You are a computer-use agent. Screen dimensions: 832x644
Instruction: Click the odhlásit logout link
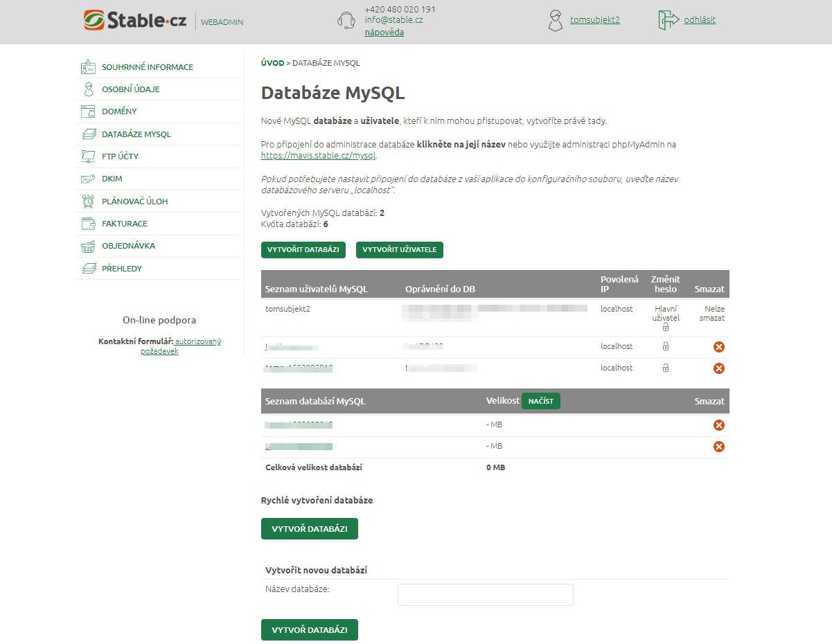pyautogui.click(x=700, y=20)
